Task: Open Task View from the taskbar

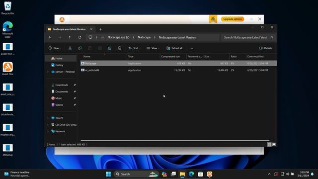Action: tap(173, 174)
